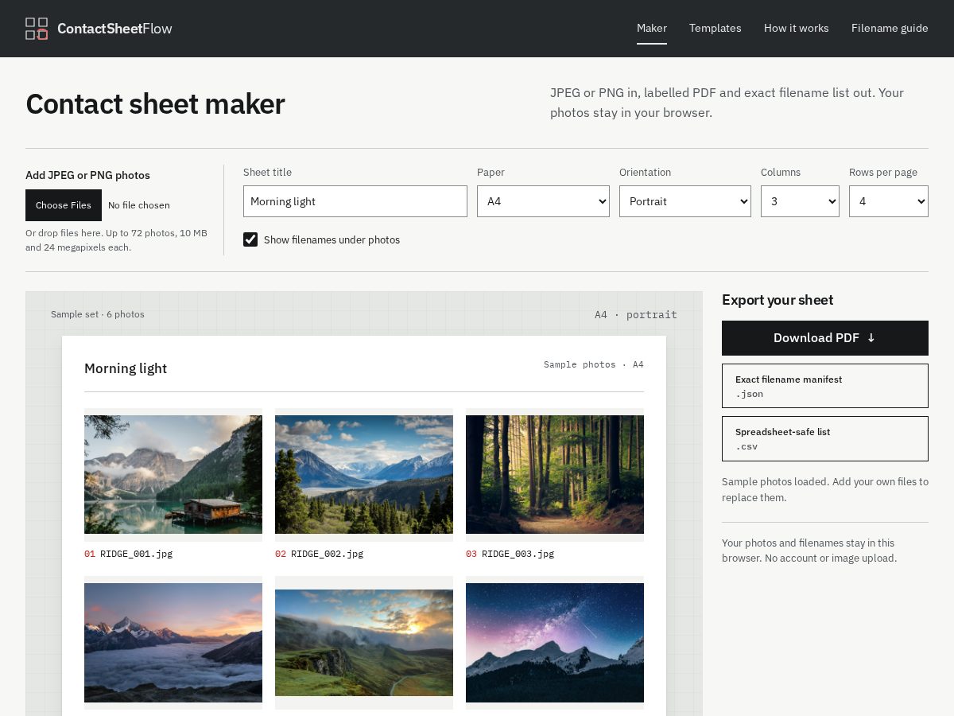Image resolution: width=954 pixels, height=716 pixels.
Task: Click the Sample set · 6 photos text
Action: tap(98, 314)
